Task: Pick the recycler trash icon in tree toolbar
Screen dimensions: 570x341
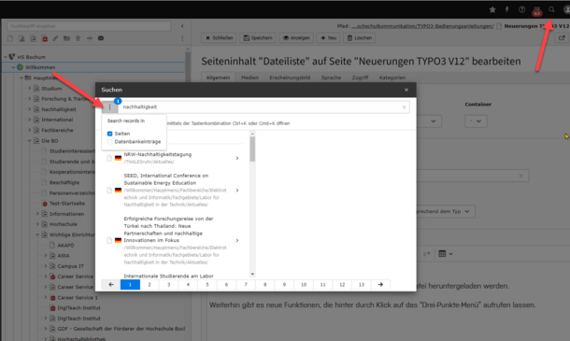Action: coord(78,38)
